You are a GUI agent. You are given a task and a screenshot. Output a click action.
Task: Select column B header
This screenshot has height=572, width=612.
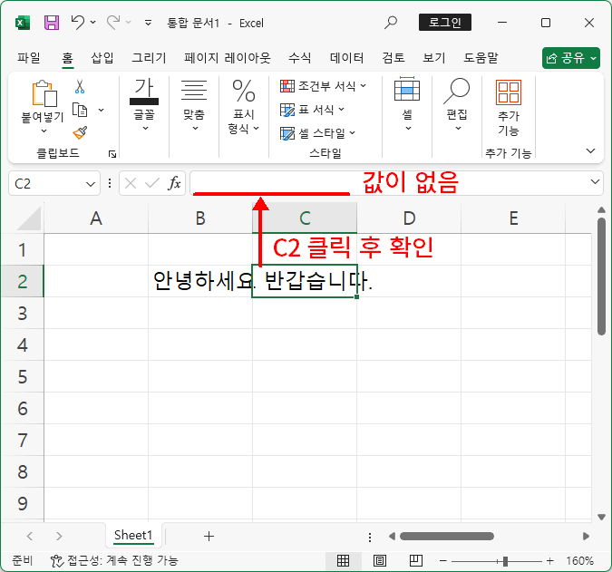tap(200, 218)
